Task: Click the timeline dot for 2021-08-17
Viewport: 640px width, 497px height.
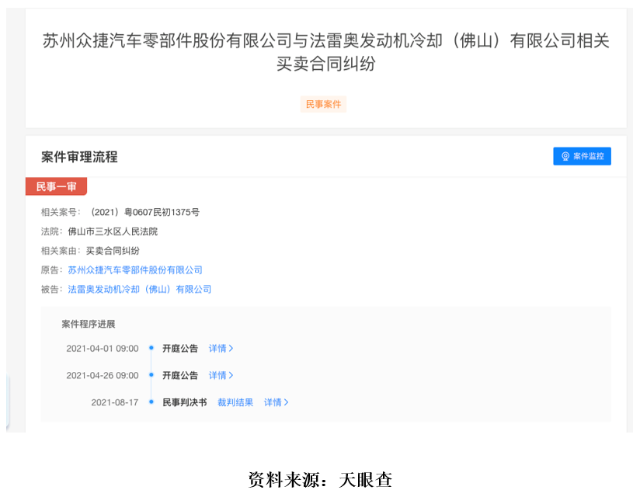Action: point(151,402)
